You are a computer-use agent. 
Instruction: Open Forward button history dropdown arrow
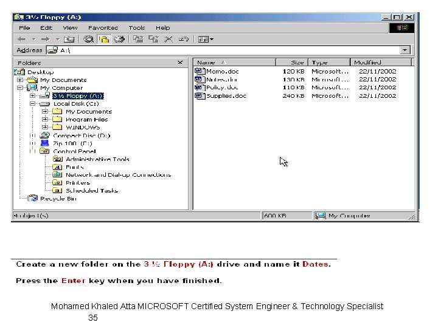[58, 39]
